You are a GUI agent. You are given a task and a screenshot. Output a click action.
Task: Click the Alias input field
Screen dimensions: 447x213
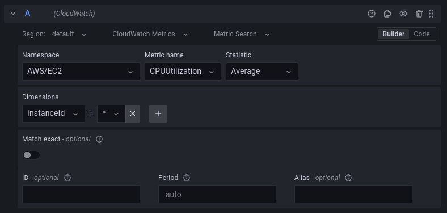pyautogui.click(x=353, y=194)
